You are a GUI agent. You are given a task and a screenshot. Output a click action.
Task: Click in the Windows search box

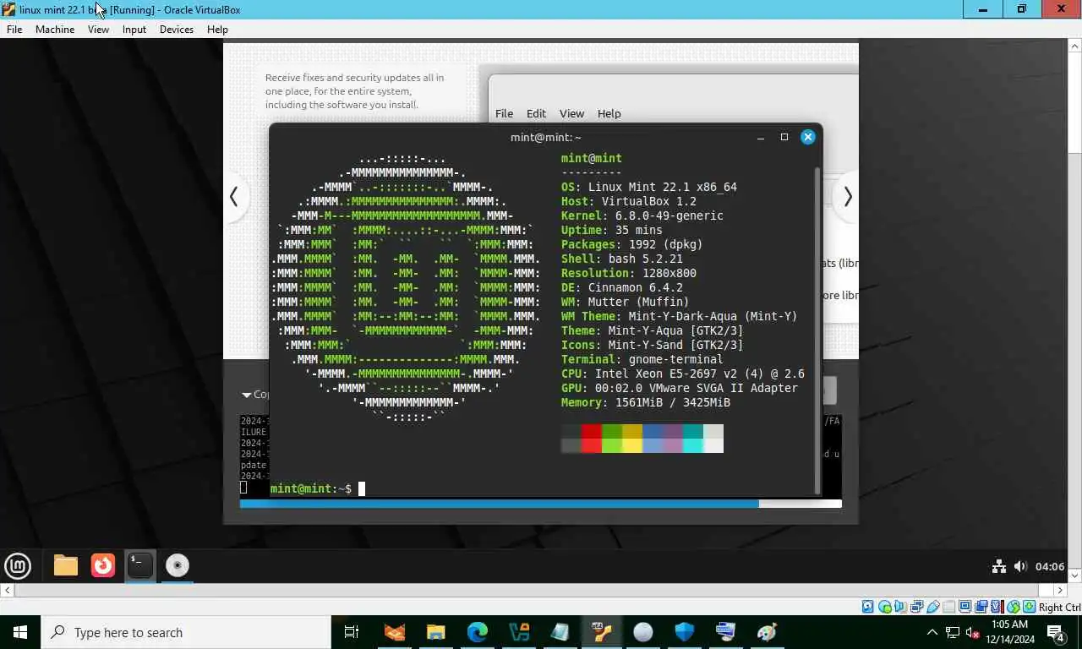pos(186,632)
